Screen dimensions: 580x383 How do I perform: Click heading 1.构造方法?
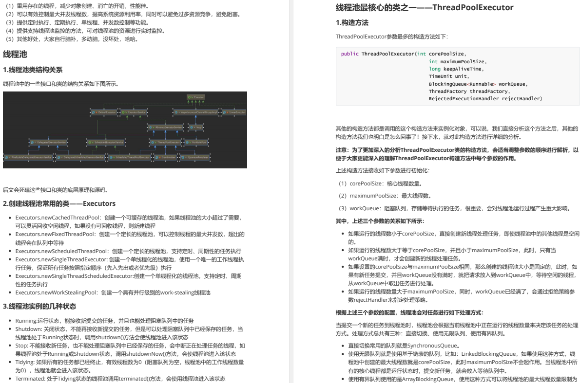click(352, 22)
